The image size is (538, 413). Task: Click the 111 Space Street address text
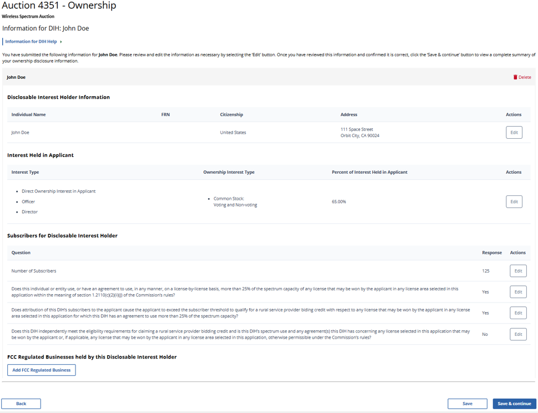click(356, 129)
